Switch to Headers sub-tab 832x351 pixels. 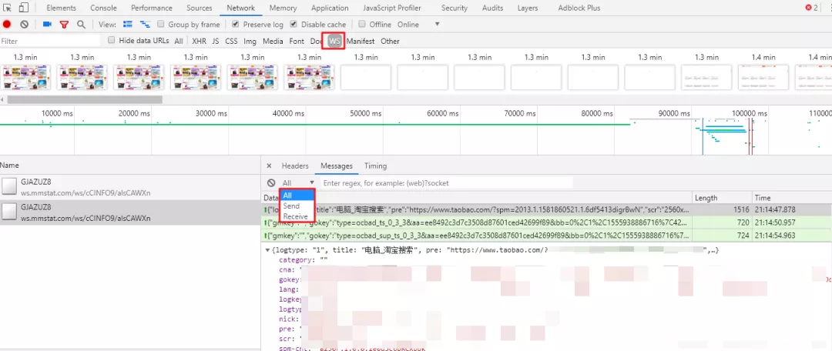tap(295, 166)
